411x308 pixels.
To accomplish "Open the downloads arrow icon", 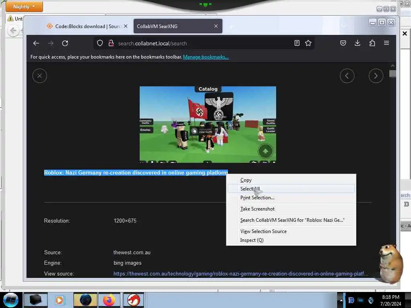I will (357, 43).
